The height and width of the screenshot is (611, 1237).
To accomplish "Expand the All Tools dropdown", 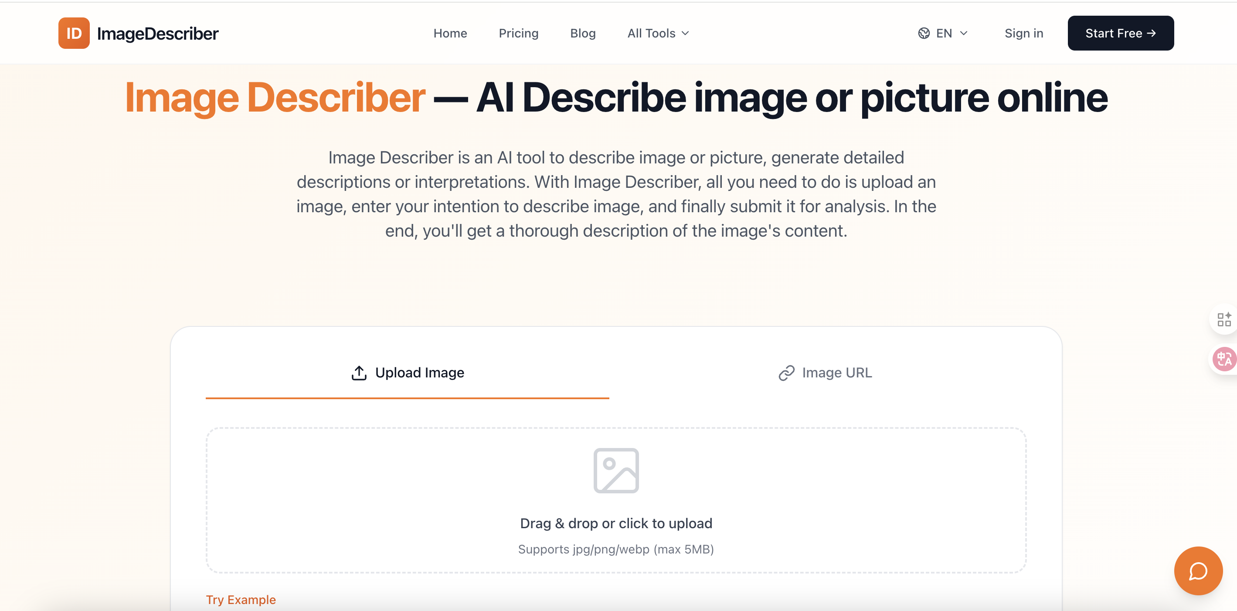I will point(657,33).
